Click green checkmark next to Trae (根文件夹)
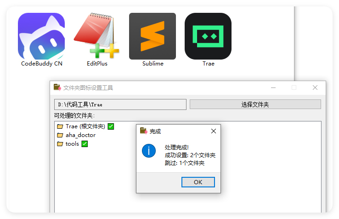This screenshot has height=219, width=339. pos(111,126)
